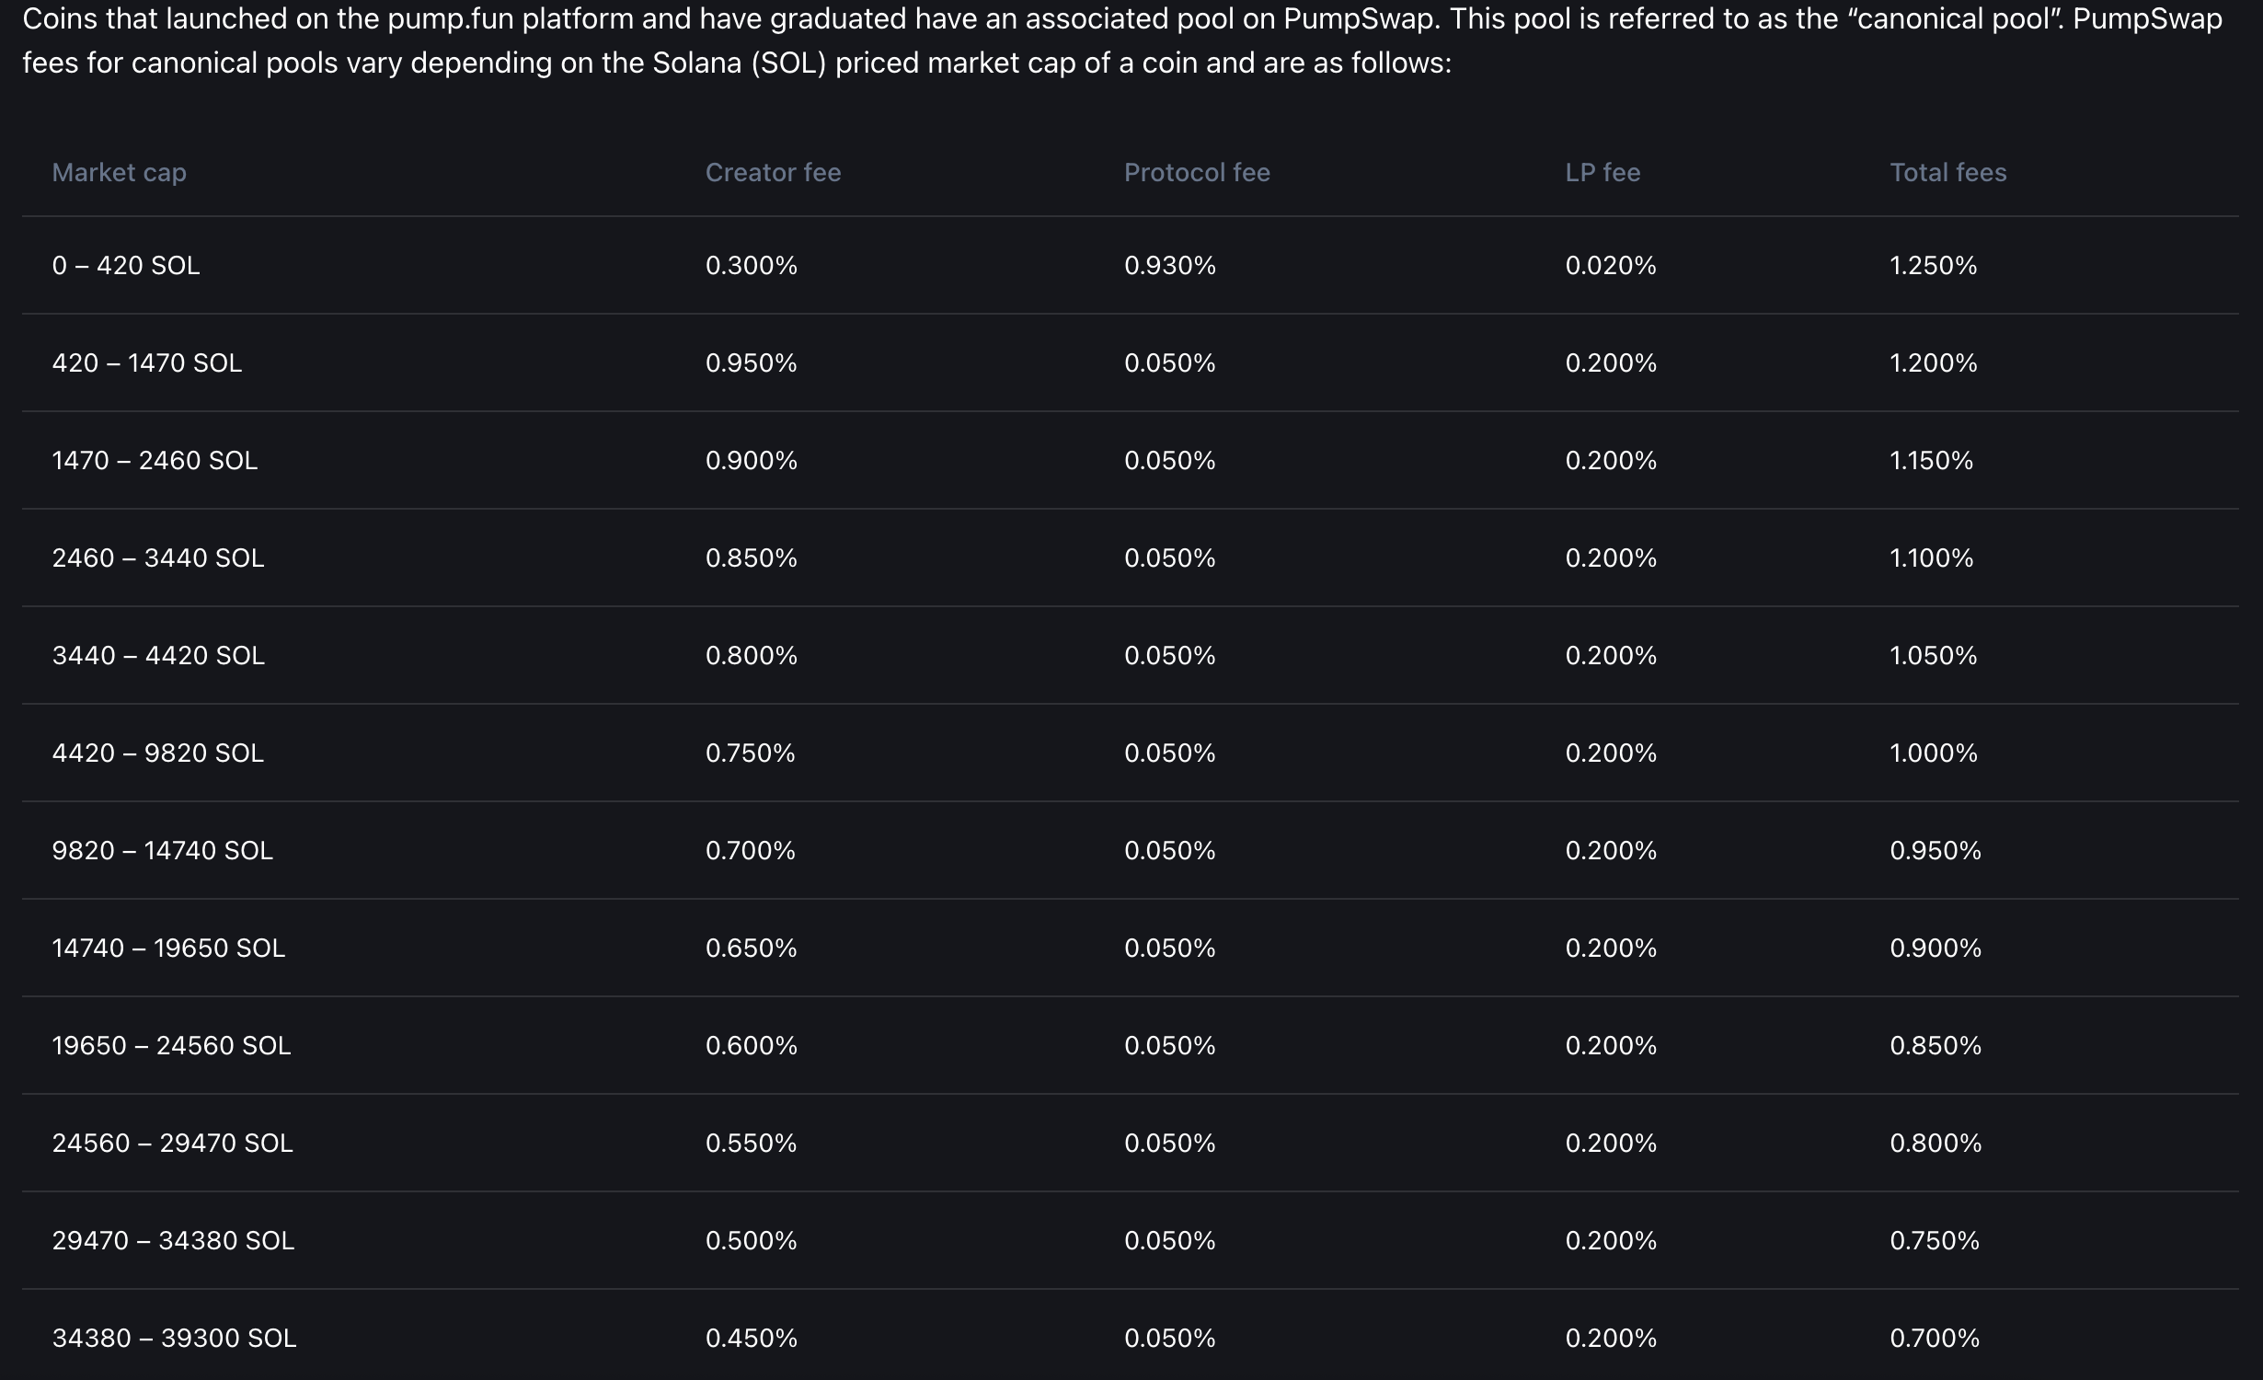
Task: Select the 3440 – 4420 SOL market cap cell
Action: (158, 656)
